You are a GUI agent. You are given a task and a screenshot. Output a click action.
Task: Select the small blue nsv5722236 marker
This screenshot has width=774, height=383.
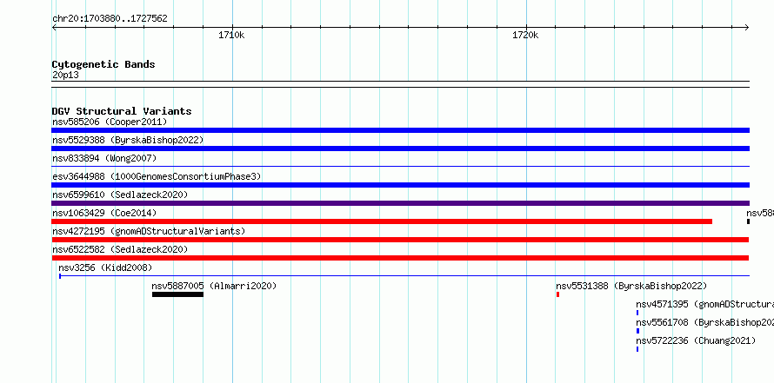(637, 349)
